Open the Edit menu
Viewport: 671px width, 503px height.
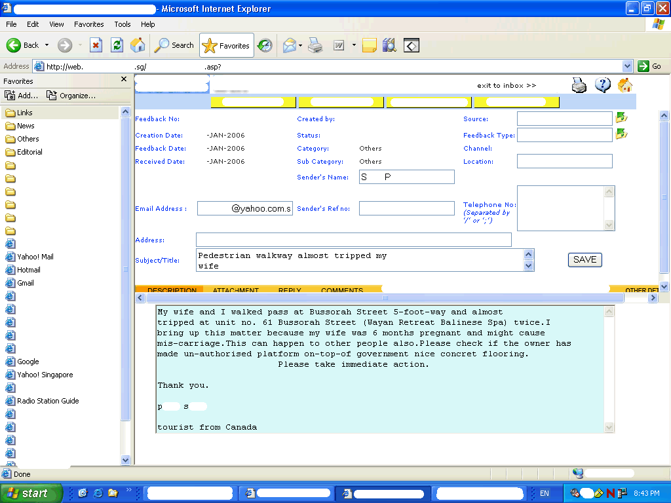tap(33, 24)
